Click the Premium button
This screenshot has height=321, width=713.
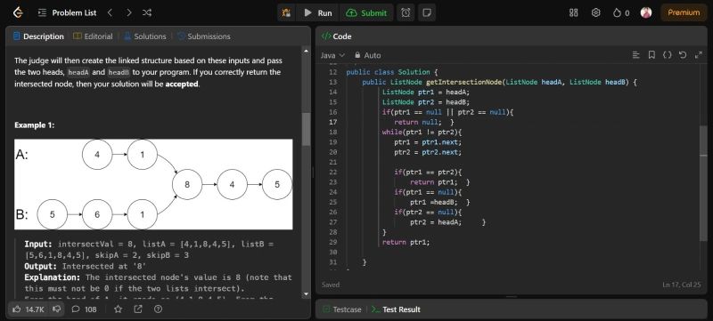click(x=684, y=12)
